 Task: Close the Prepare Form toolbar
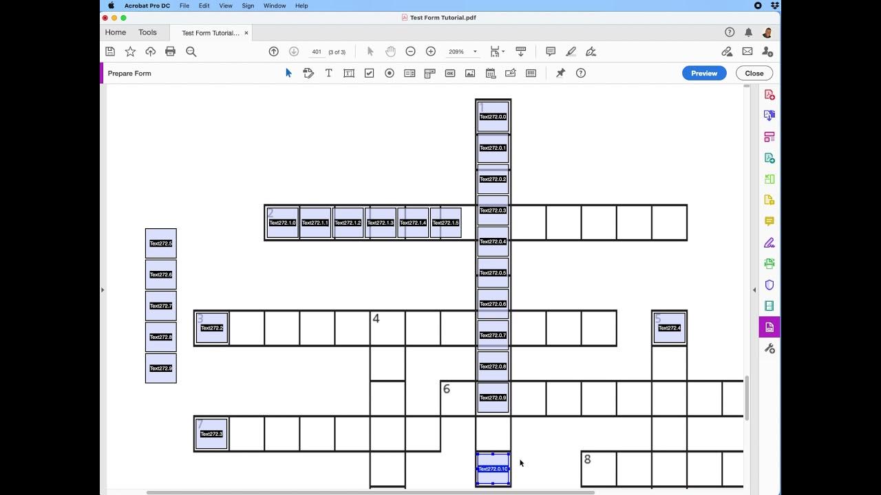754,73
